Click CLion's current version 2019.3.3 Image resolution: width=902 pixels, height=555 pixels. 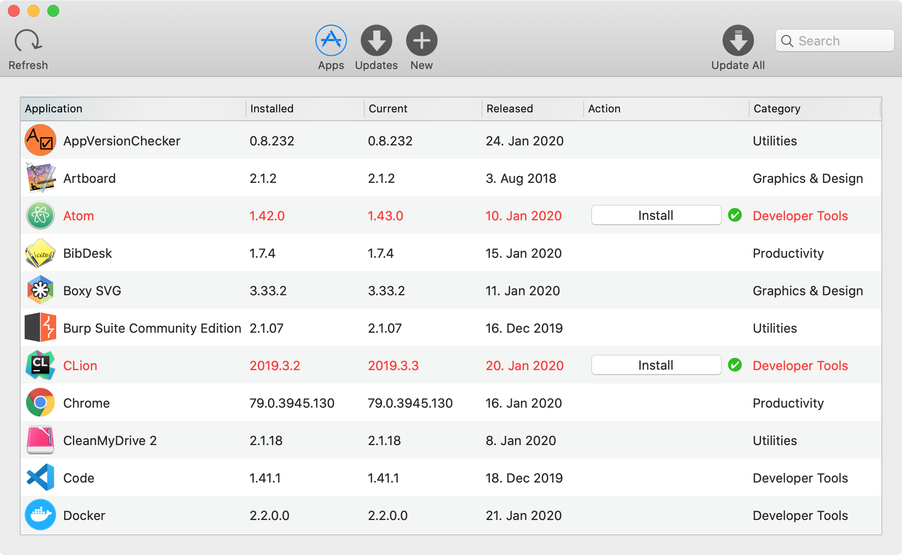coord(393,366)
